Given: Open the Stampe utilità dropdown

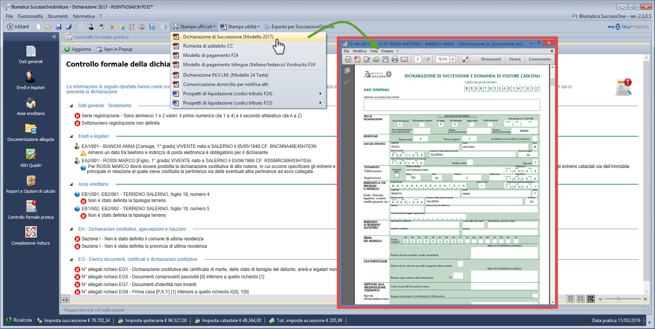Looking at the screenshot, I should 240,27.
